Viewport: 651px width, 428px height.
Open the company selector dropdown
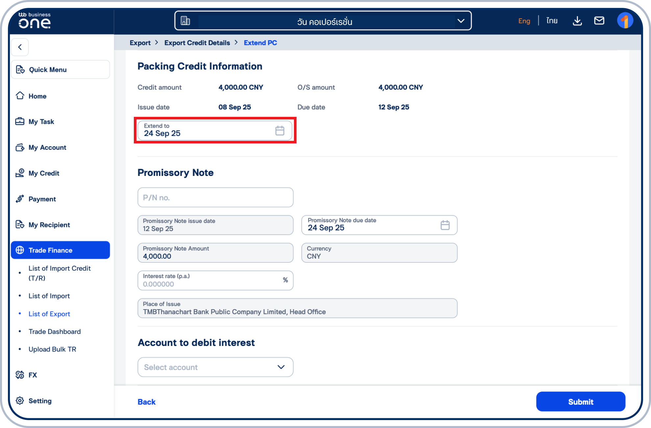tap(461, 21)
